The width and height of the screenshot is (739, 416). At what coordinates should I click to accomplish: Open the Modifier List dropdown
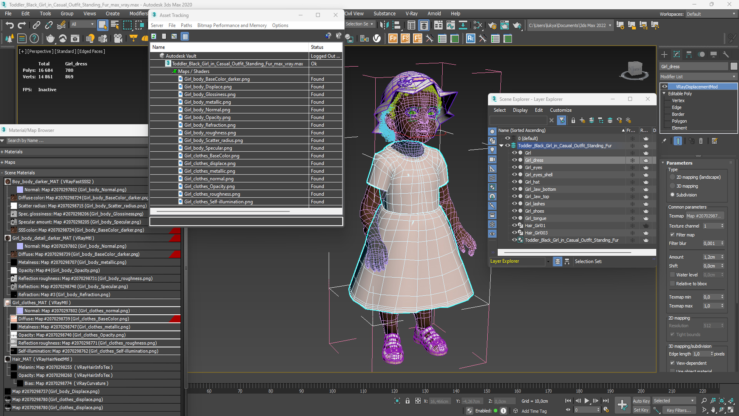coord(698,77)
